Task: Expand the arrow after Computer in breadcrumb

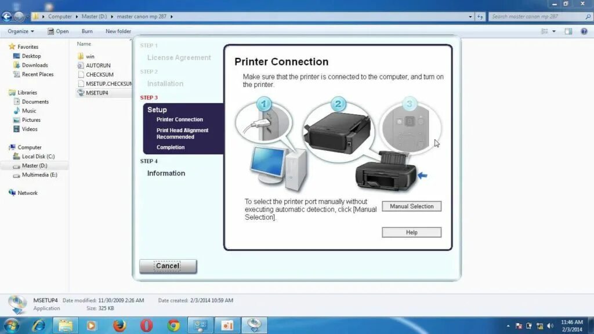Action: click(x=77, y=17)
